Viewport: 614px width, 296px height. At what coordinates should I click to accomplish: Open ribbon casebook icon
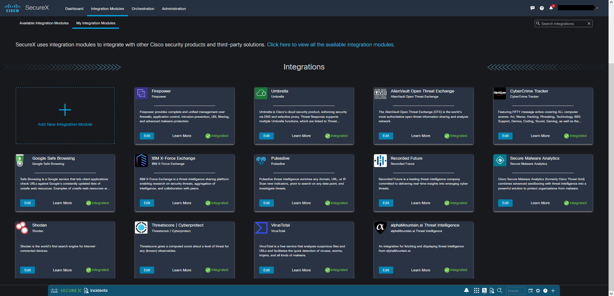tap(484, 291)
